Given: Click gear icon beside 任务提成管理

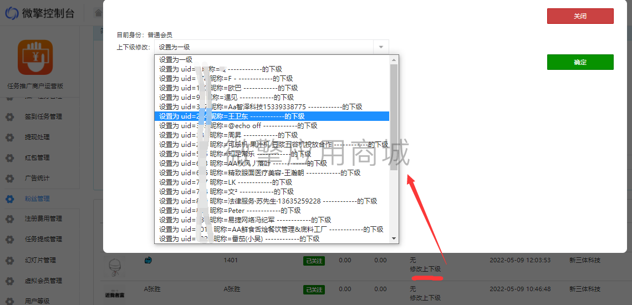Looking at the screenshot, I should (x=9, y=240).
